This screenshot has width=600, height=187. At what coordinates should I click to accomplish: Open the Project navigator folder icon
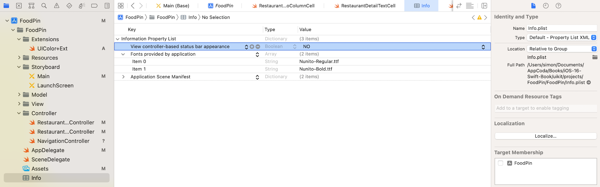tap(6, 6)
